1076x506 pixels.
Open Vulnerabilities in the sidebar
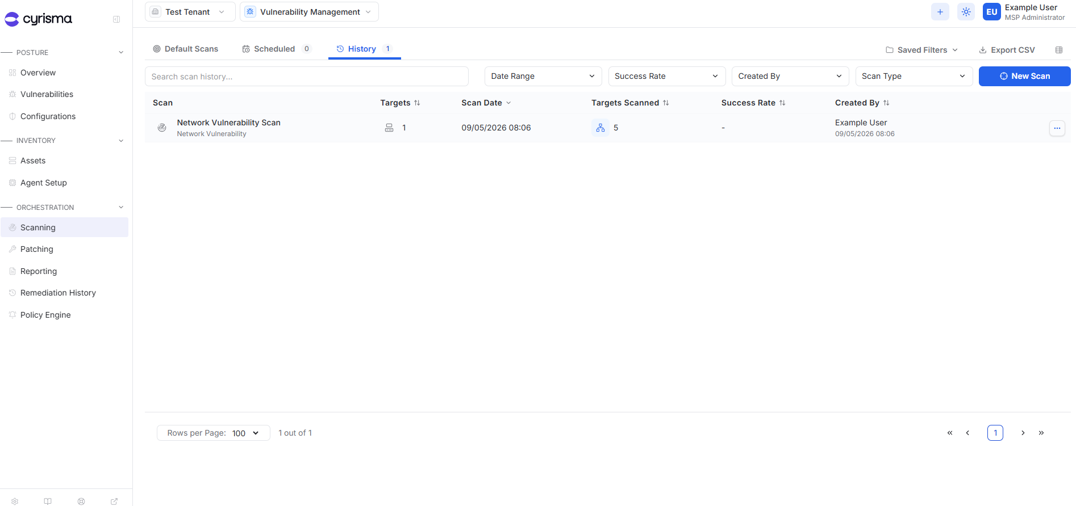pyautogui.click(x=47, y=94)
